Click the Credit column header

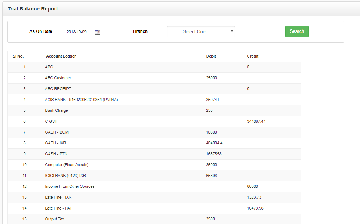pos(253,56)
